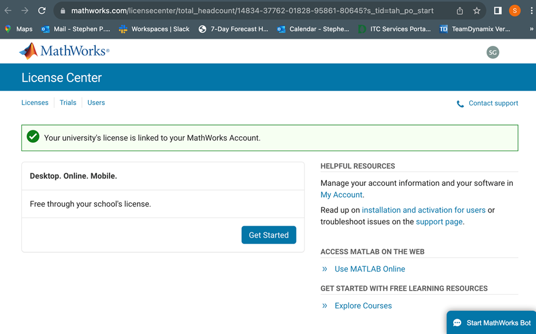
Task: Click the Contact support link
Action: [493, 103]
